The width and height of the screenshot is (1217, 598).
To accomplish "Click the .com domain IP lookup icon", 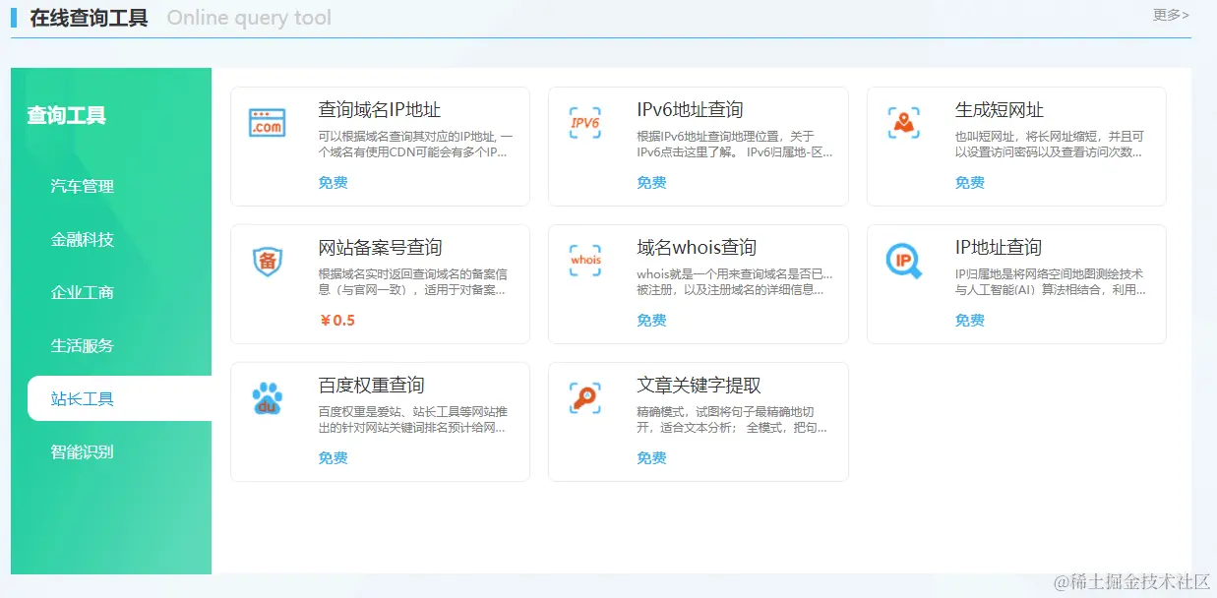I will tap(267, 123).
